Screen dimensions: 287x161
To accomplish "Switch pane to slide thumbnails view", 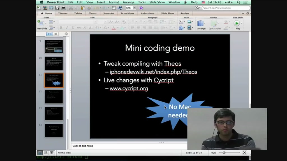I will click(49, 34).
